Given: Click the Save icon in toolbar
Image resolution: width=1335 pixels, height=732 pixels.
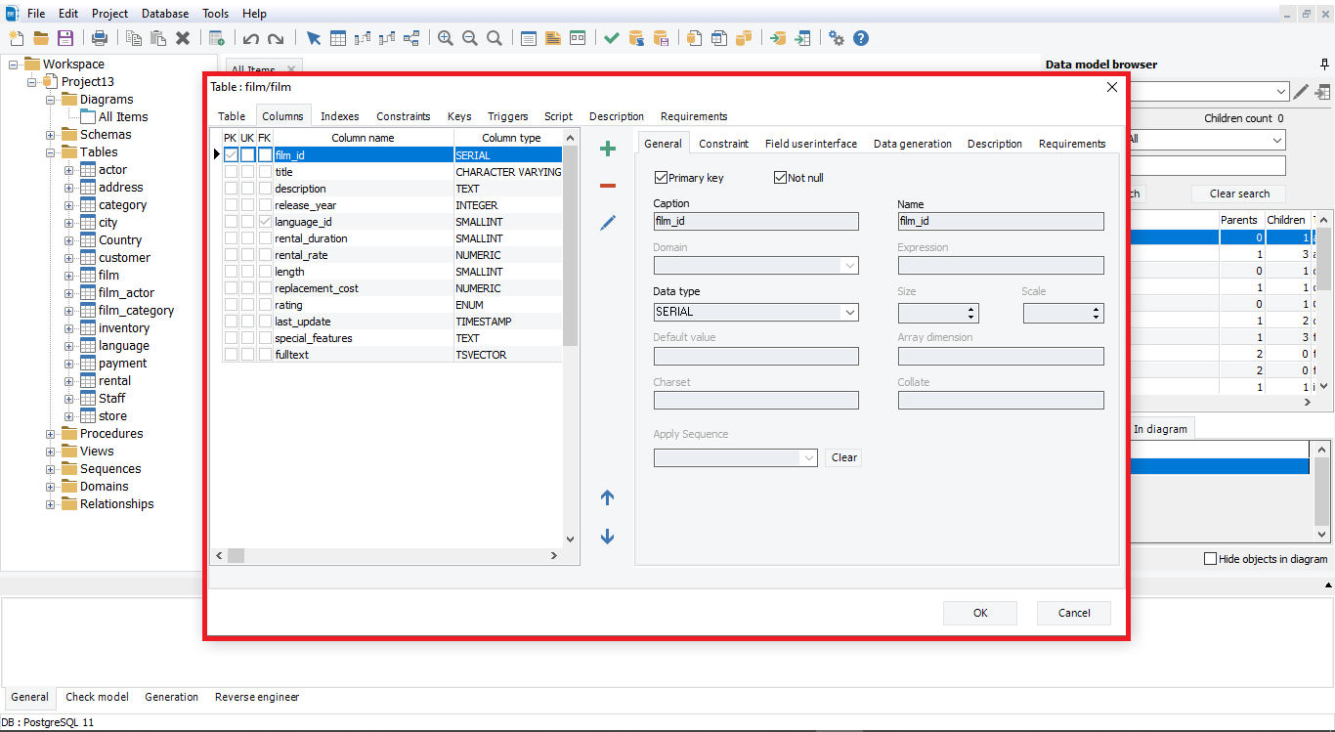Looking at the screenshot, I should (x=65, y=38).
